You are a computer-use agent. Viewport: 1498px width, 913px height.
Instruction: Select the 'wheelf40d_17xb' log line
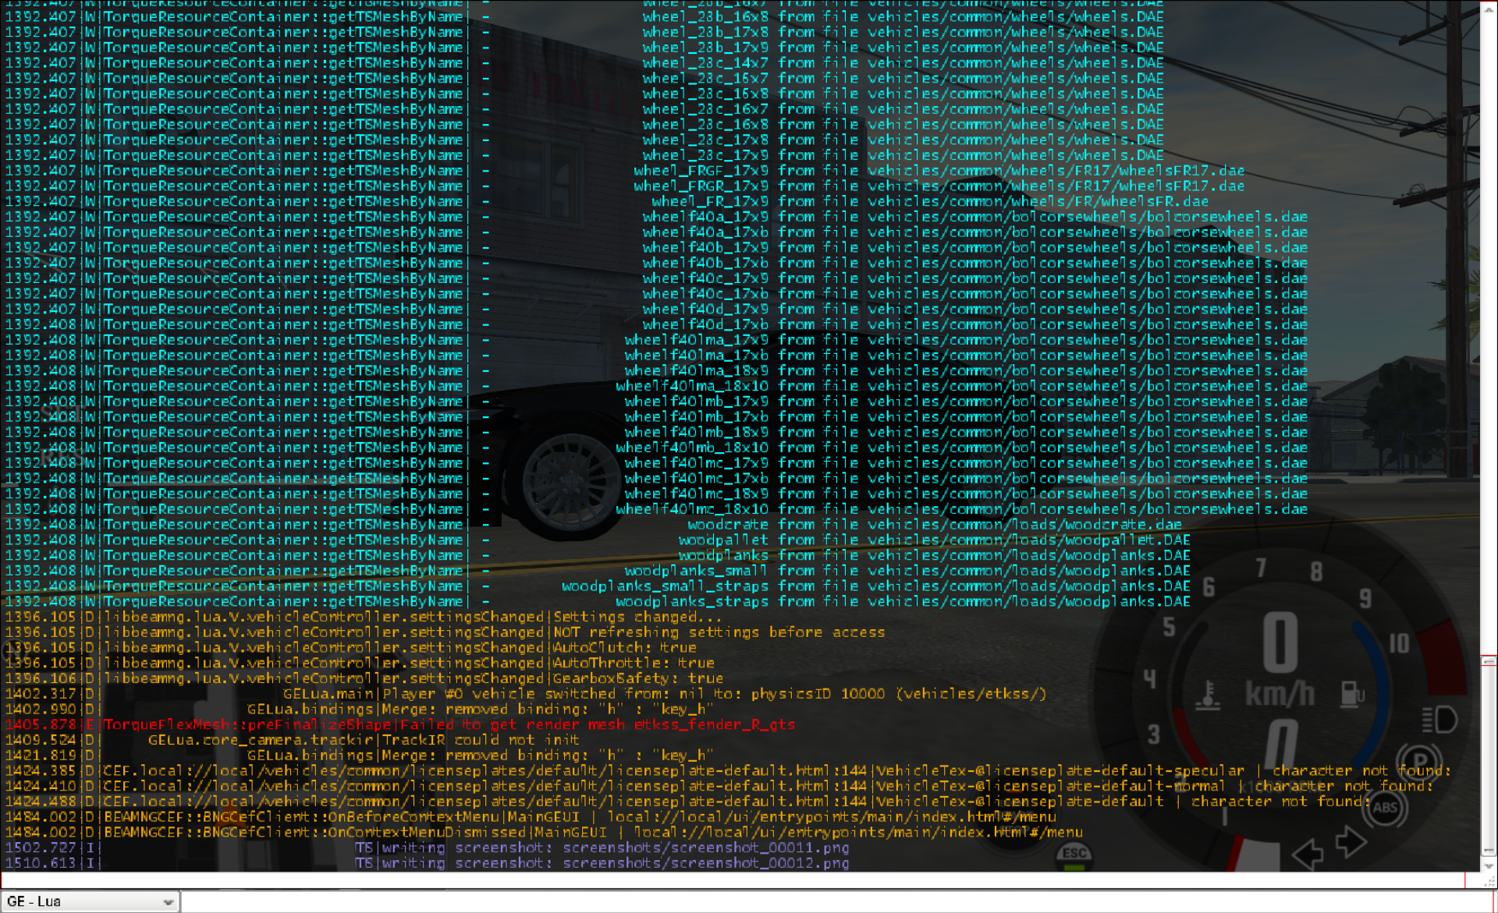tap(656, 324)
